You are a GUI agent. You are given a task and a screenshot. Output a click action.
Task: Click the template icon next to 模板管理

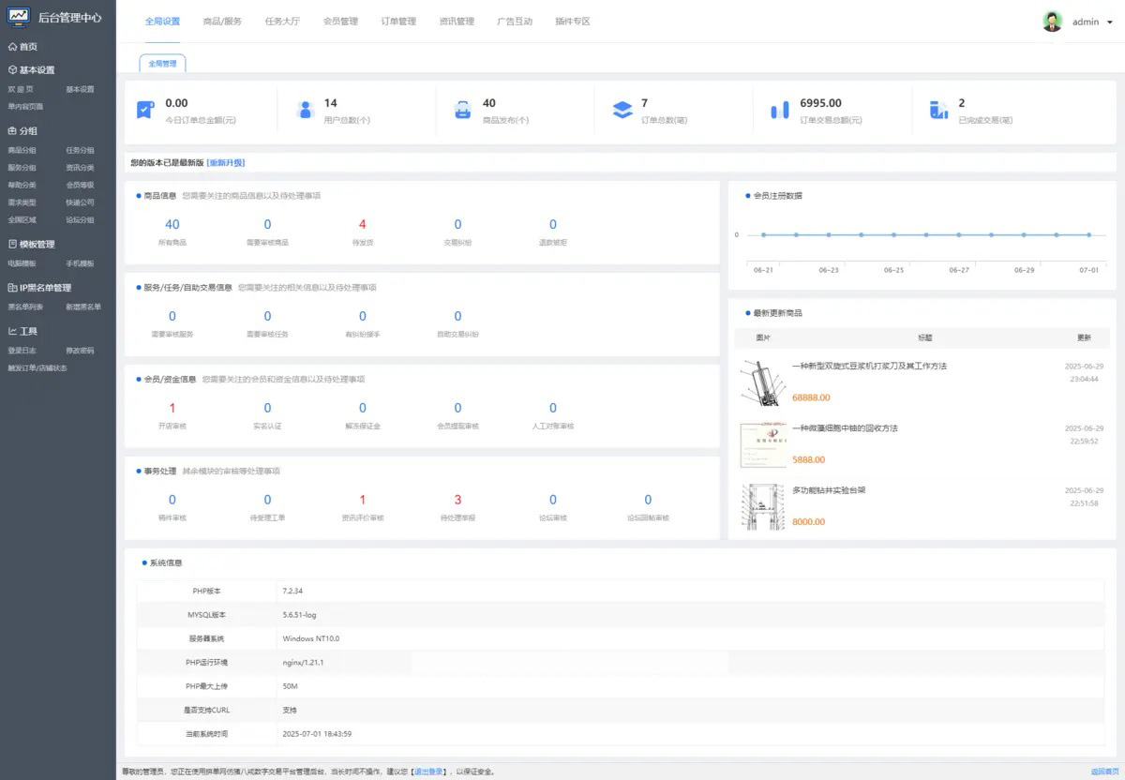click(12, 245)
